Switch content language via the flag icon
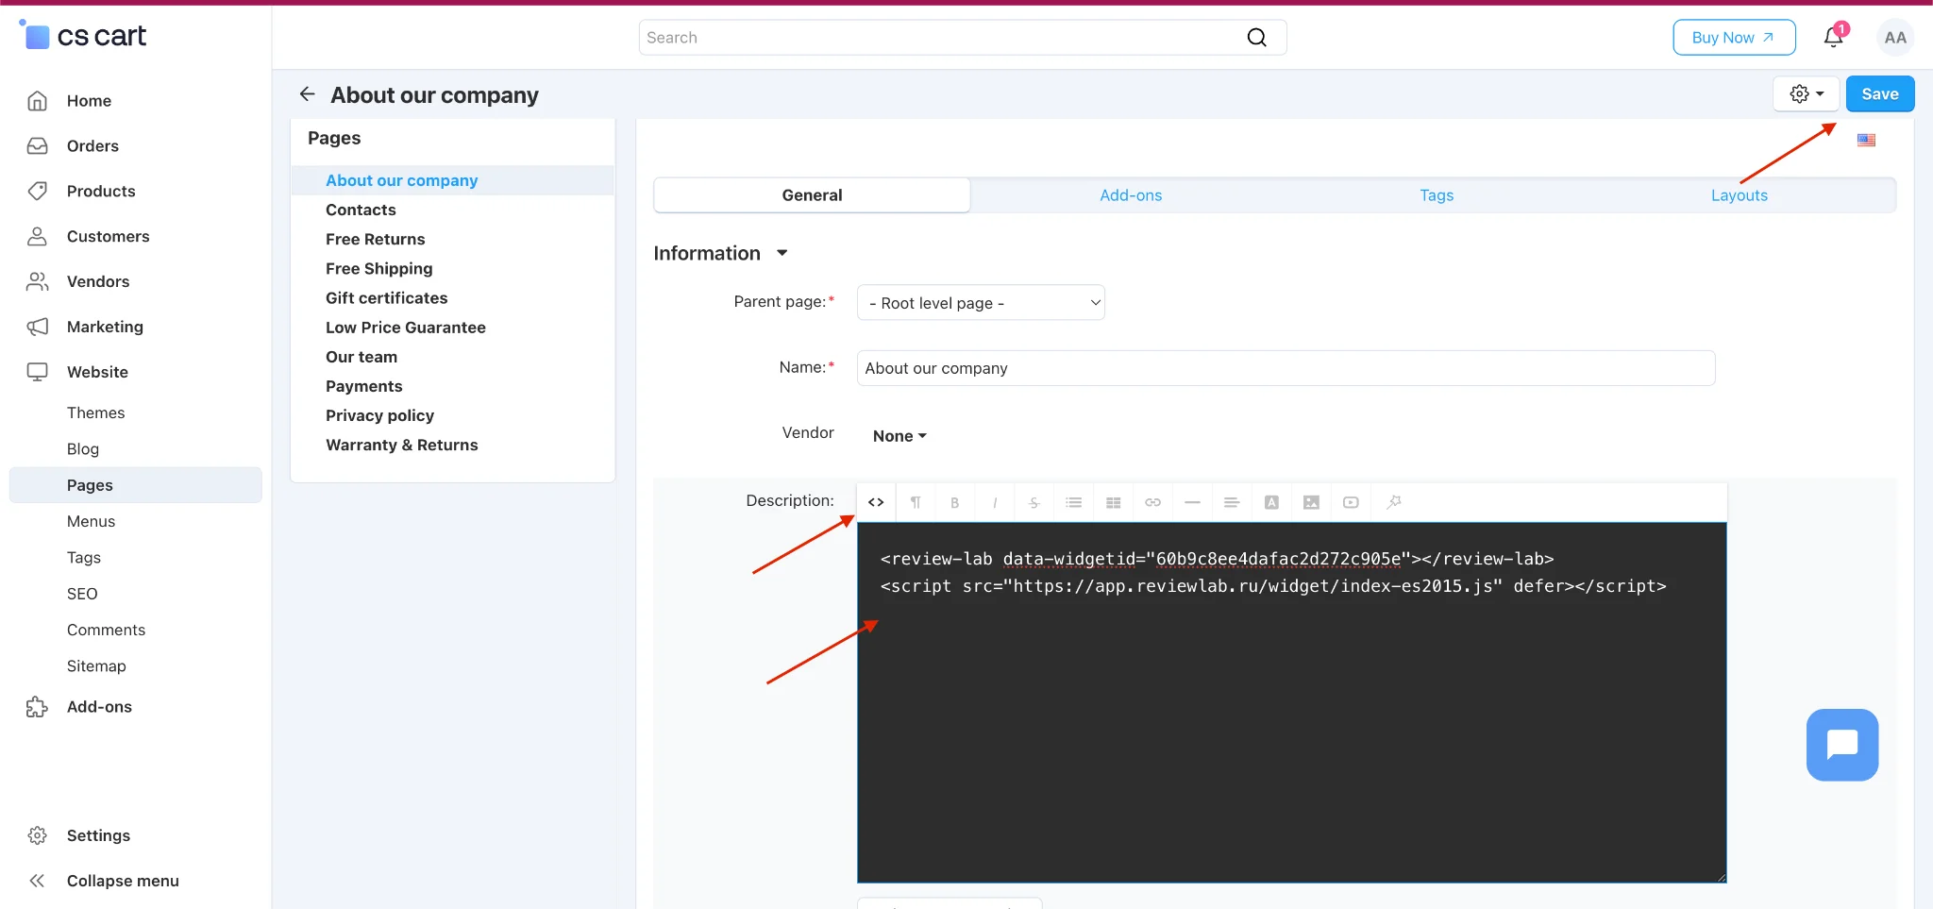 coord(1867,141)
